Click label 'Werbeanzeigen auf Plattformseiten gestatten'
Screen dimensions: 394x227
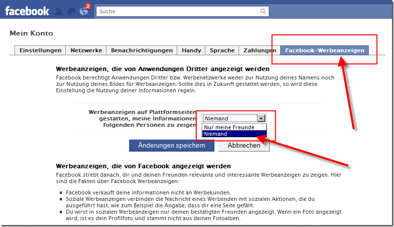coord(142,118)
